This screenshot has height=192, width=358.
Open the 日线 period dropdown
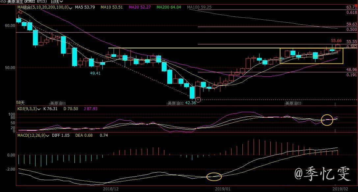pyautogui.click(x=57, y=2)
